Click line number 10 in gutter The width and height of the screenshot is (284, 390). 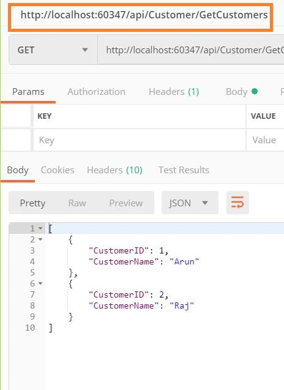30,328
